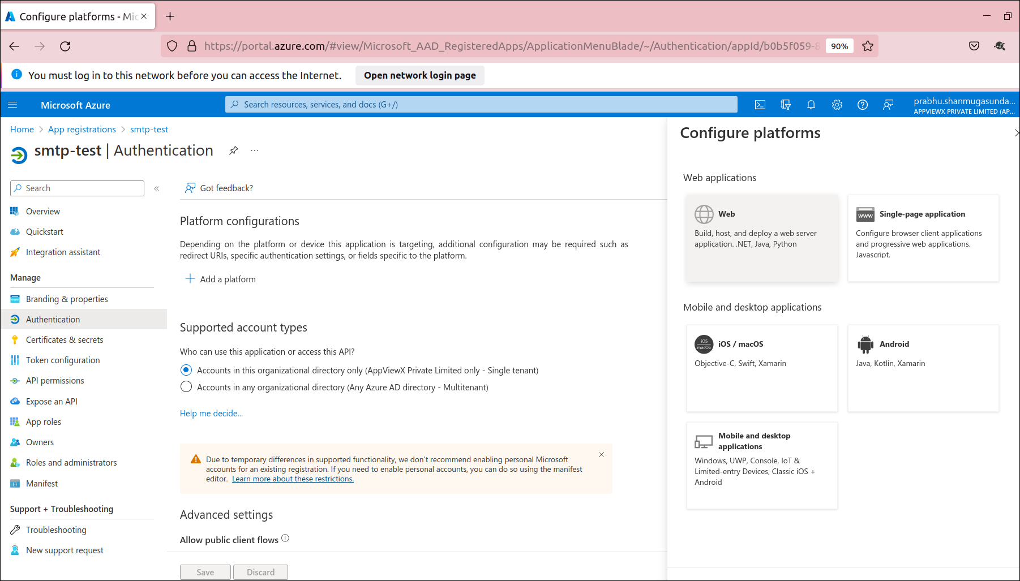Open the directories and subscriptions filter icon
The image size is (1020, 581).
pos(786,105)
